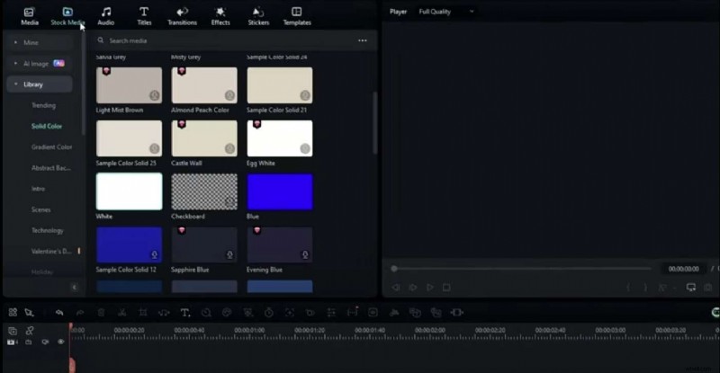
Task: Open the Stickers panel icon
Action: click(258, 15)
